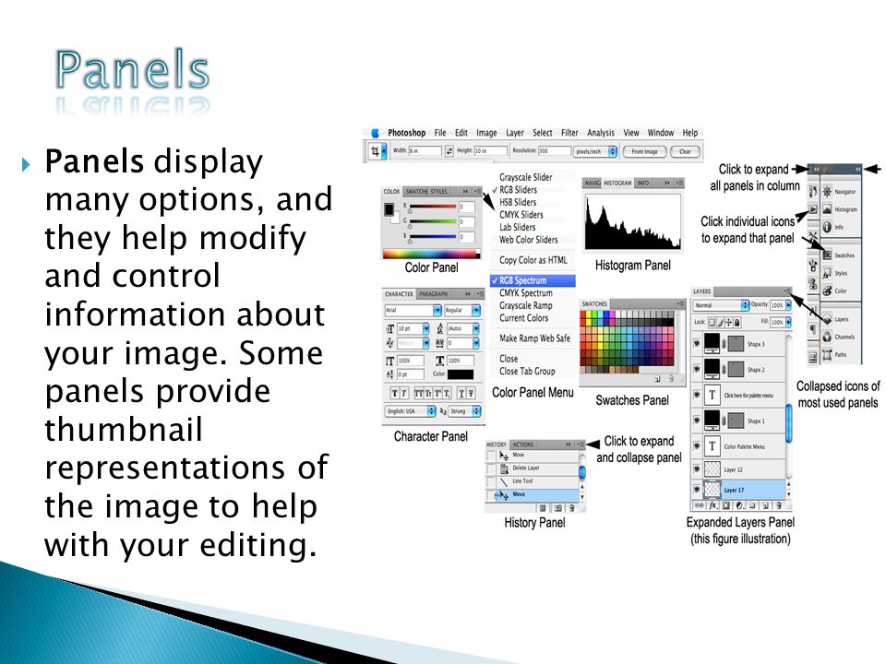This screenshot has width=886, height=664.
Task: Open the Layers collapsed panel icon
Action: click(827, 319)
